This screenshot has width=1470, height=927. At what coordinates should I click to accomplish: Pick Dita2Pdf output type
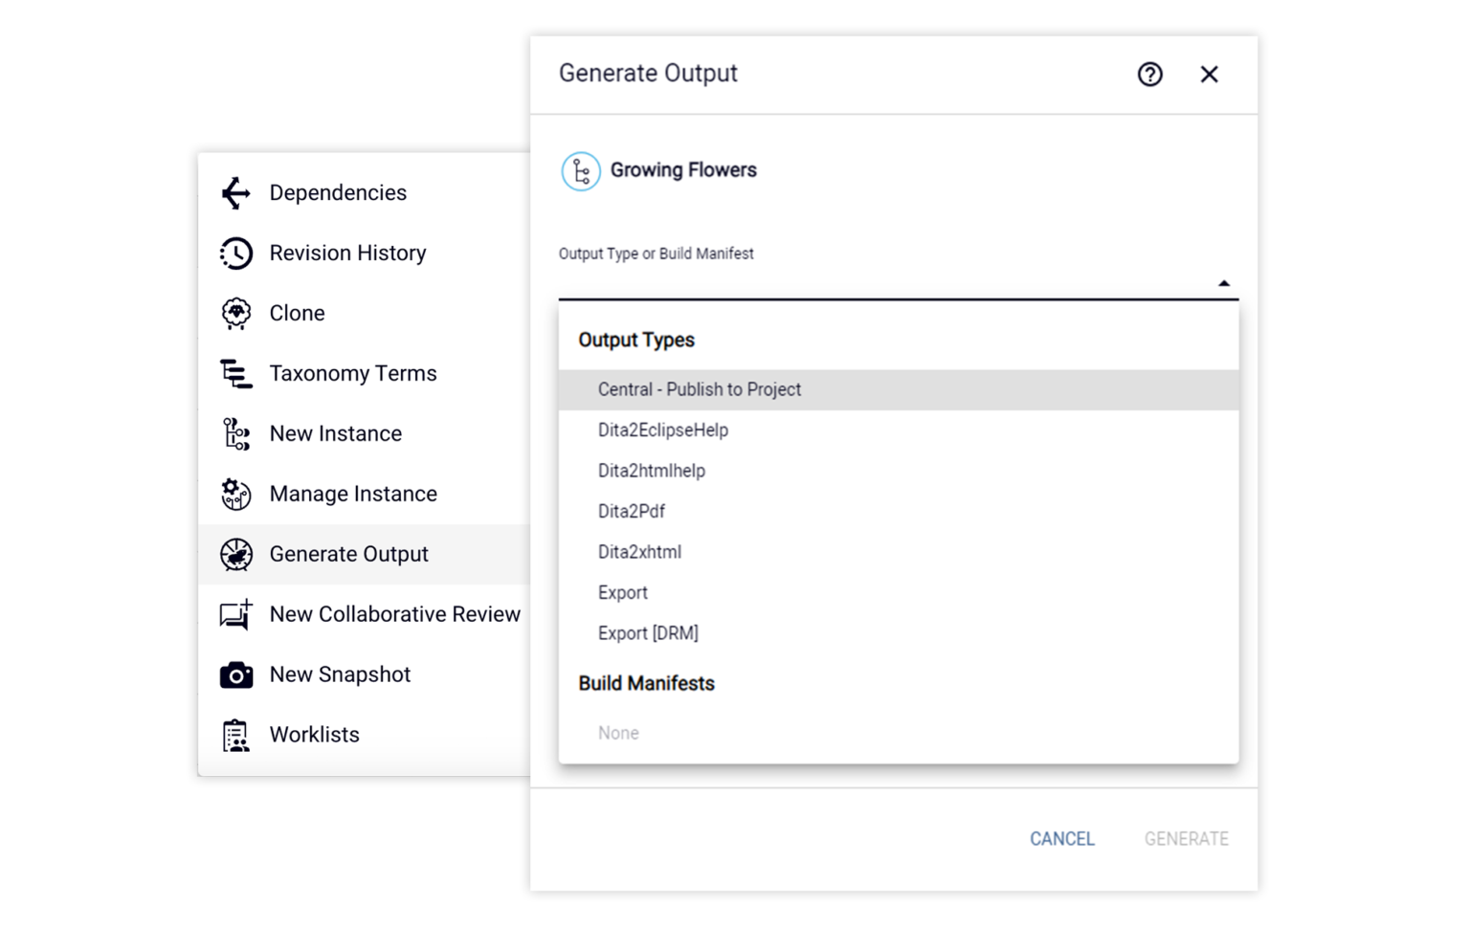pyautogui.click(x=898, y=512)
